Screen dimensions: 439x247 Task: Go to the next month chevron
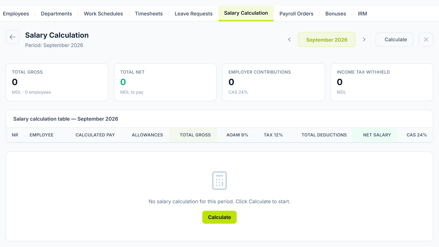(364, 40)
